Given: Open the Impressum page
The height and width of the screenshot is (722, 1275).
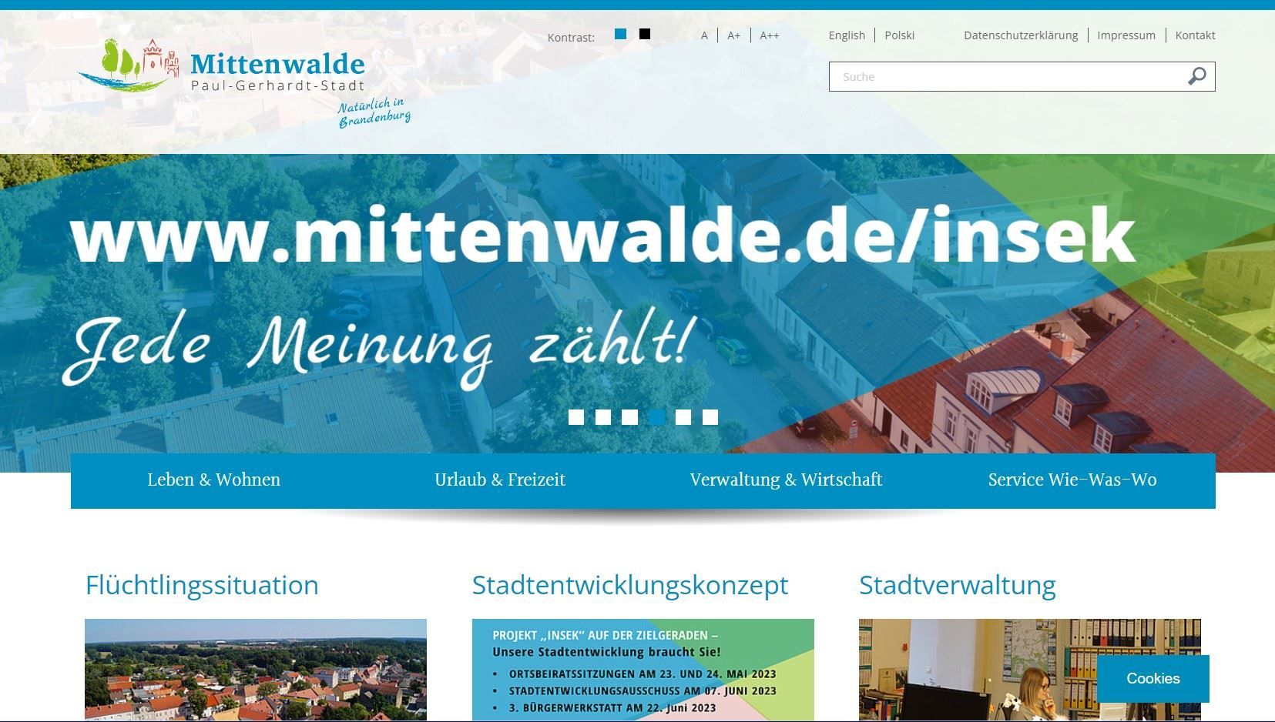Looking at the screenshot, I should click(1126, 35).
